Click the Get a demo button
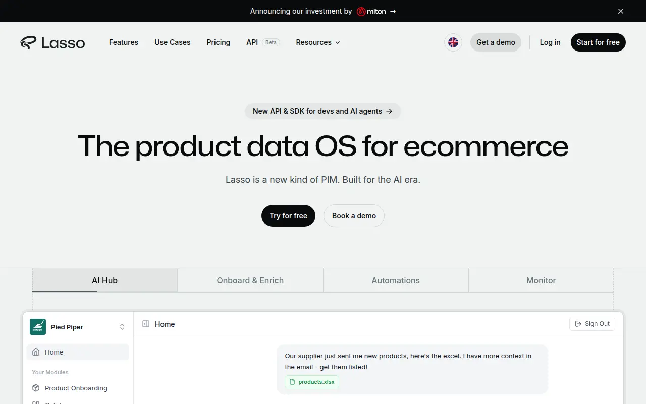The width and height of the screenshot is (646, 404). [x=496, y=42]
